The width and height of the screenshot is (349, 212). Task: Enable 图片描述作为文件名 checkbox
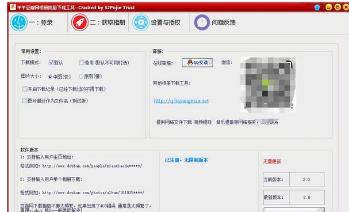point(25,101)
